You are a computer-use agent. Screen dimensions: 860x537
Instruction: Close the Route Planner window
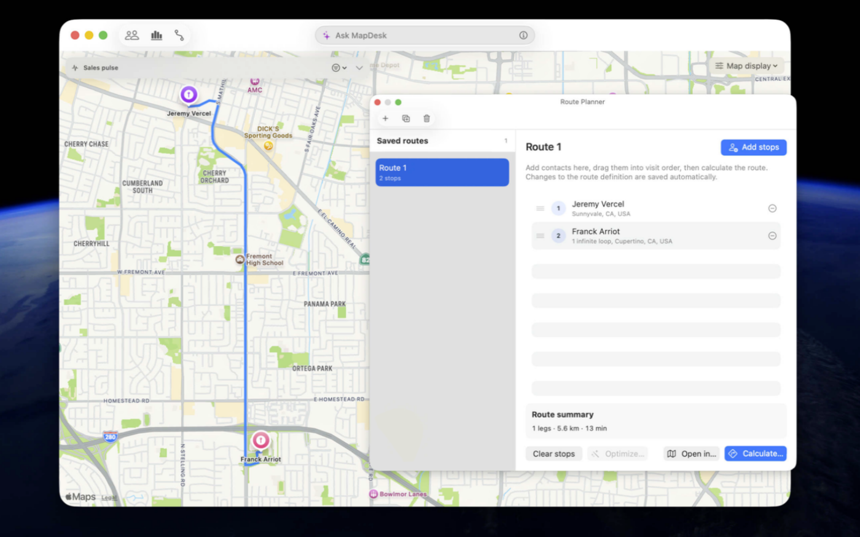pos(378,102)
